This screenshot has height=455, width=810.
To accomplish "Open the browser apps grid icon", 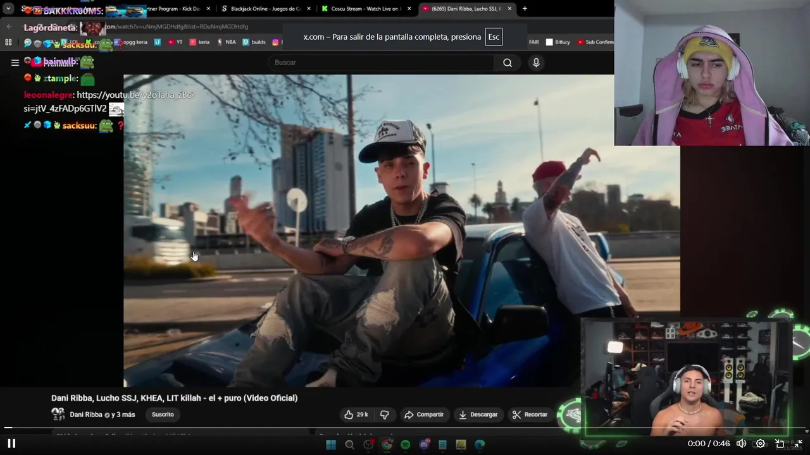I will click(8, 42).
